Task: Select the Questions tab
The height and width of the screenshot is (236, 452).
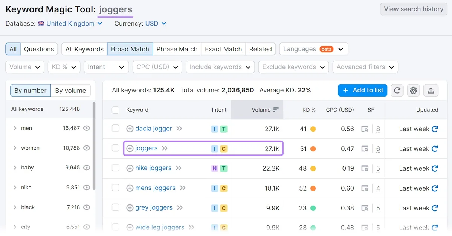Action: pyautogui.click(x=39, y=49)
